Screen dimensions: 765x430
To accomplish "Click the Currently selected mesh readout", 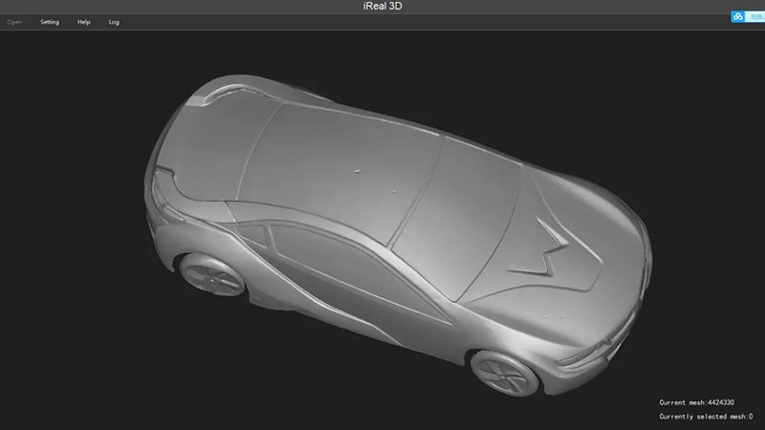I will (705, 417).
